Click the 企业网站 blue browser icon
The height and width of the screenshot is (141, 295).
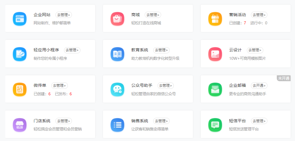[x=20, y=18]
